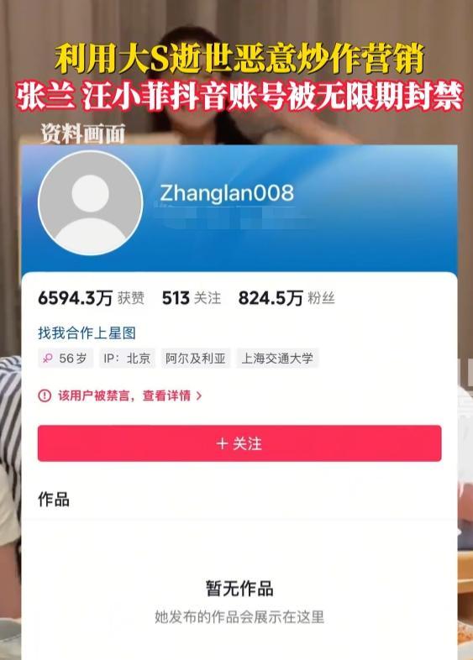Viewport: 473px width, 660px height.
Task: Open the 513 关注 following list
Action: (x=192, y=298)
